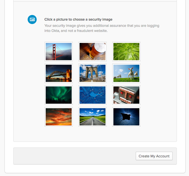Click the large lamb in the sheep photo
189x176 pixels.
(x=131, y=73)
